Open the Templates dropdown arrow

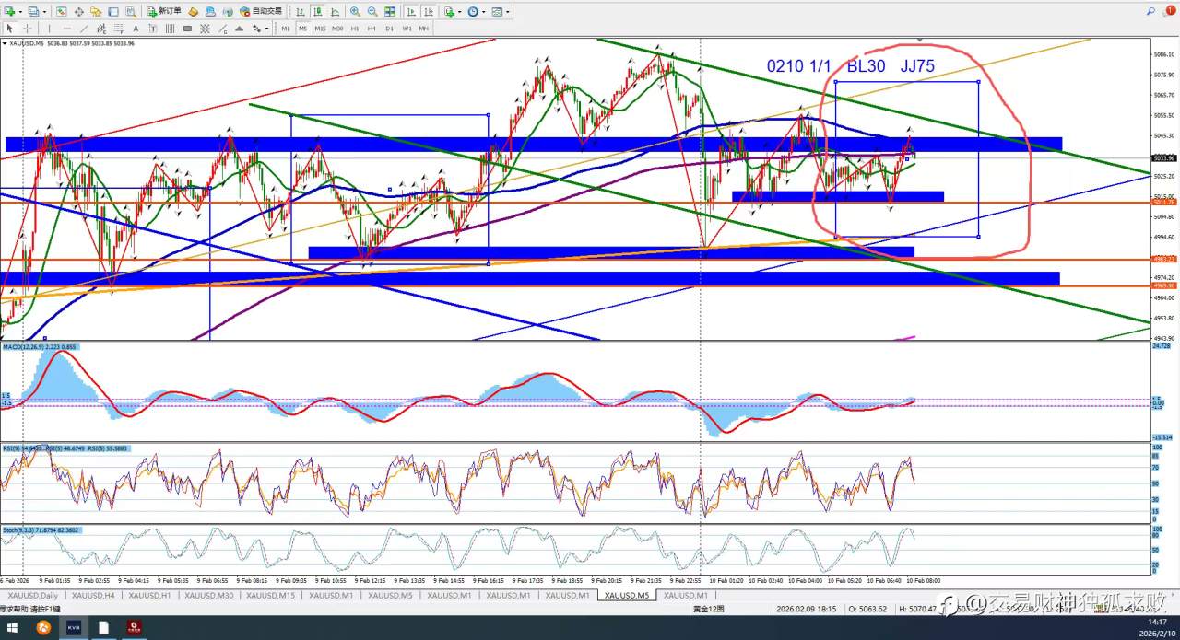[x=508, y=12]
